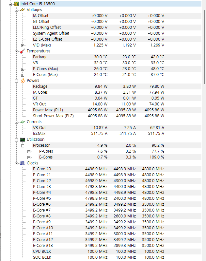Screen dimensions: 206x261
Task: Select the IA Offset row
Action: click(117, 16)
